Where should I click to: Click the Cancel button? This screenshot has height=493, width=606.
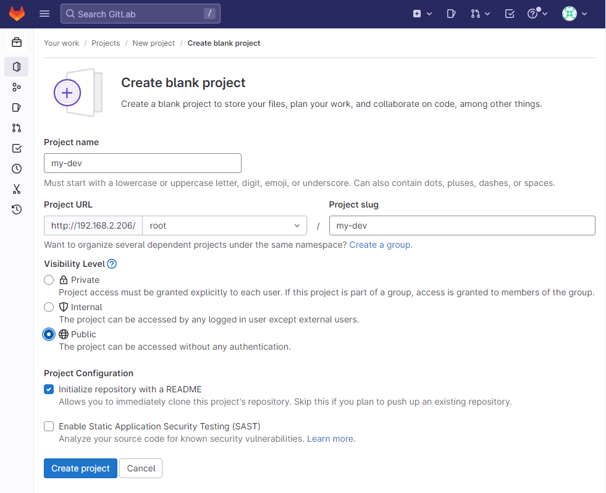tap(141, 468)
